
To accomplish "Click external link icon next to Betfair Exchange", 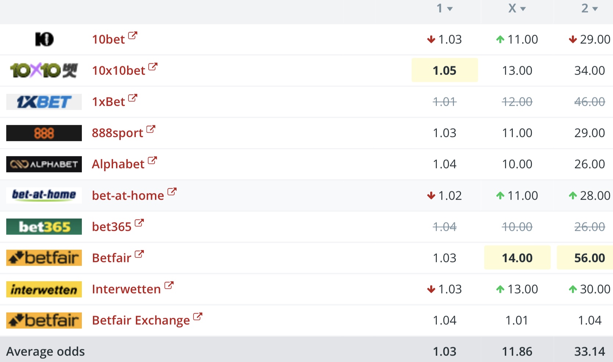I will tap(197, 317).
